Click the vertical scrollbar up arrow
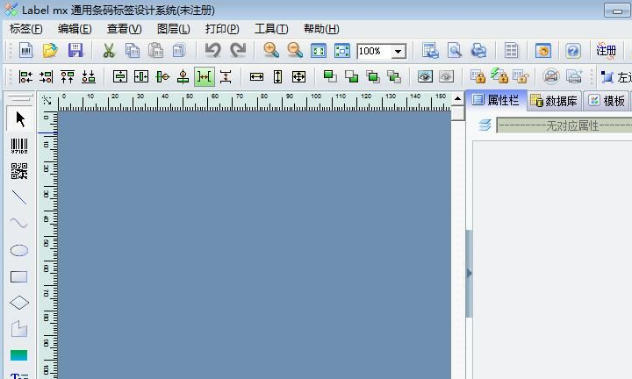632x379 pixels. point(457,99)
